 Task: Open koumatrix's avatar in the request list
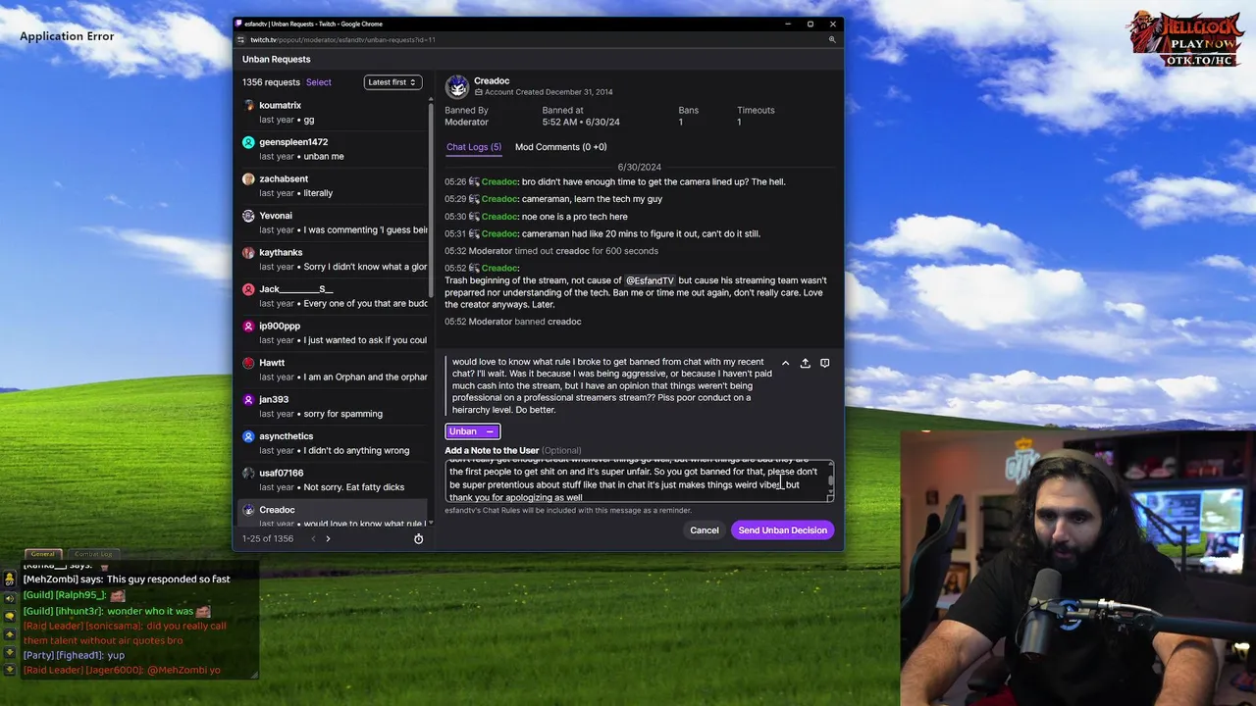pos(248,105)
